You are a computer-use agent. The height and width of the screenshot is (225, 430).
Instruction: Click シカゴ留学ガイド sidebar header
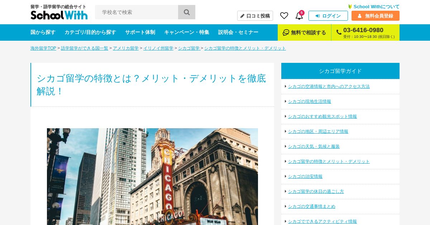340,71
